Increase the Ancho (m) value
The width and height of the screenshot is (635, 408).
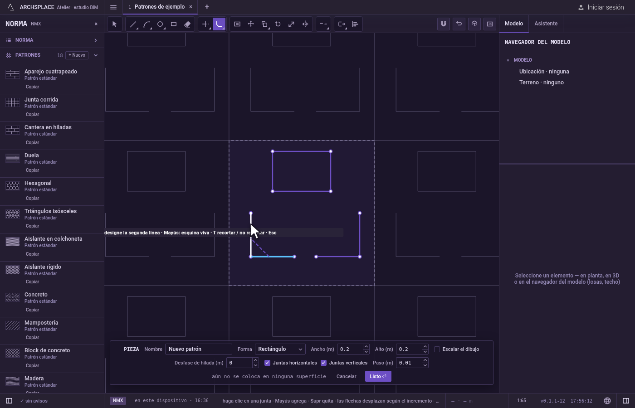(x=366, y=347)
